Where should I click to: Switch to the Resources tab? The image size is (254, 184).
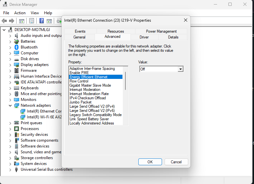pyautogui.click(x=116, y=31)
